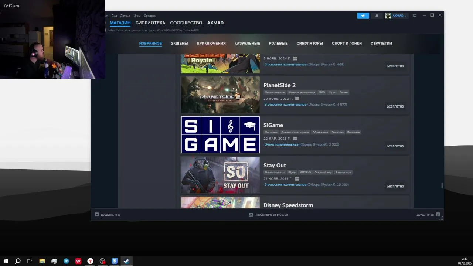This screenshot has width=473, height=266.
Task: Click Бесплатно button for SIGame
Action: pos(395,146)
